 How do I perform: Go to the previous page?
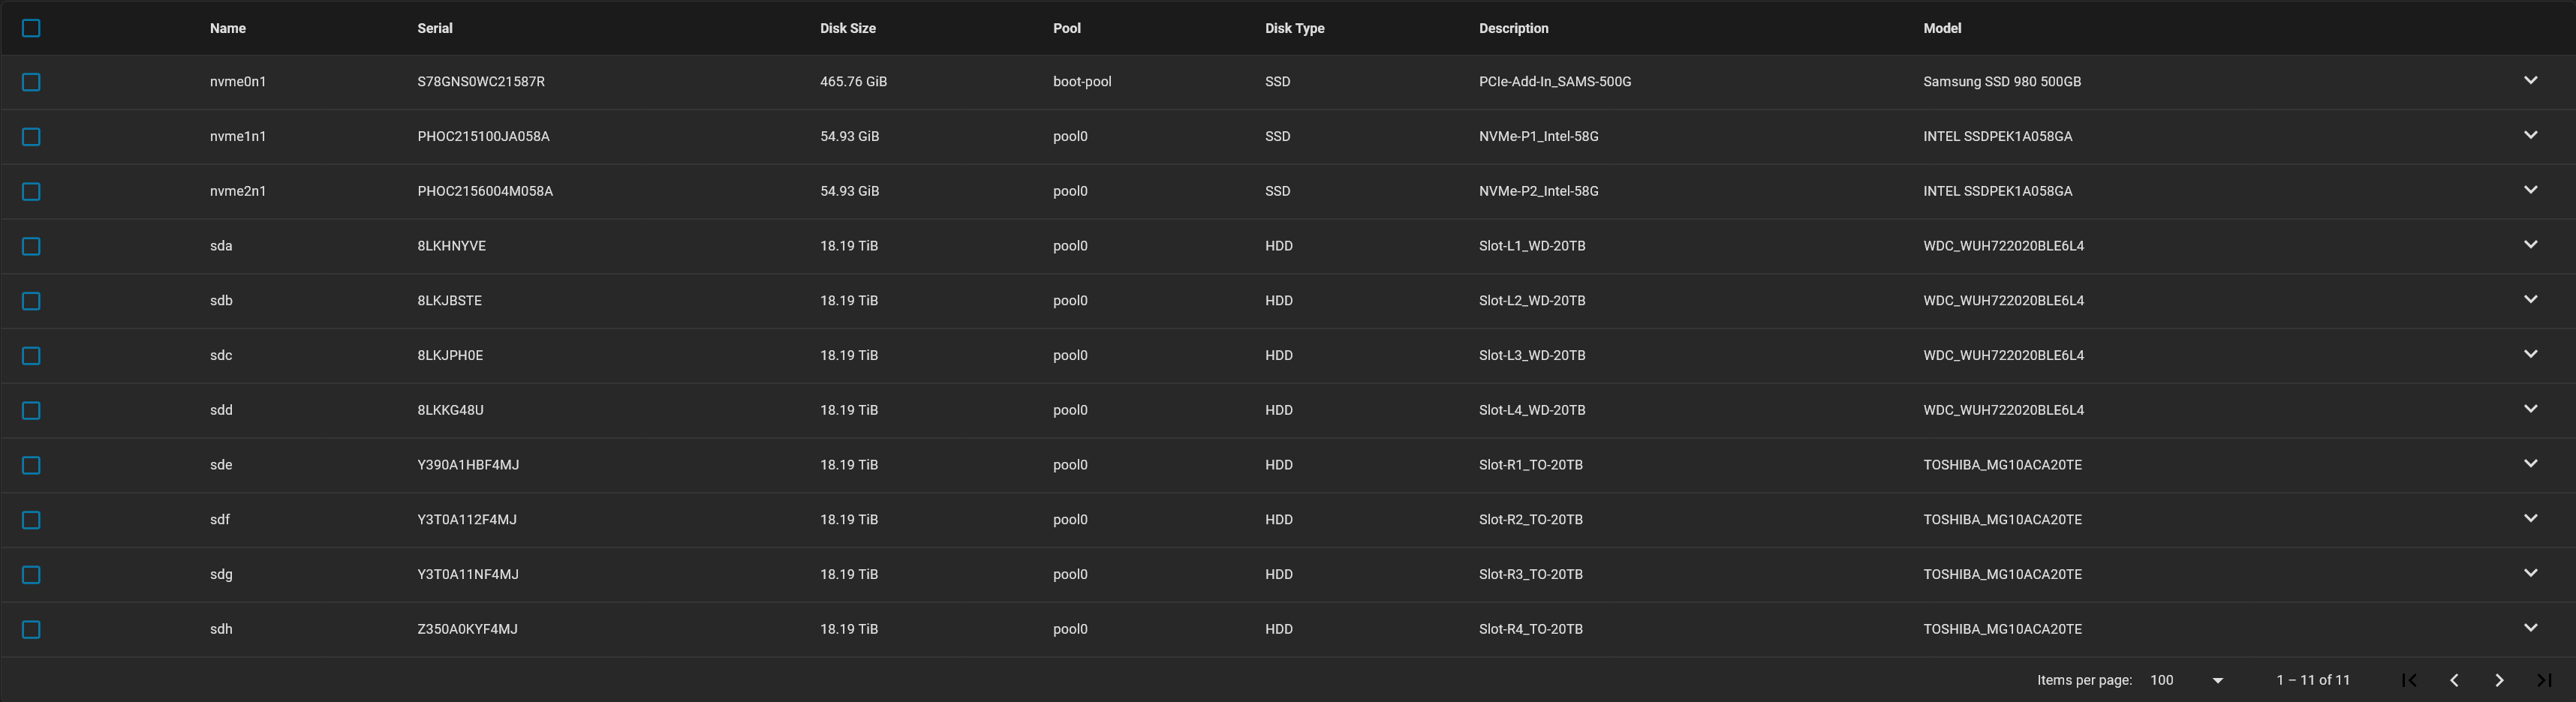coord(2454,680)
